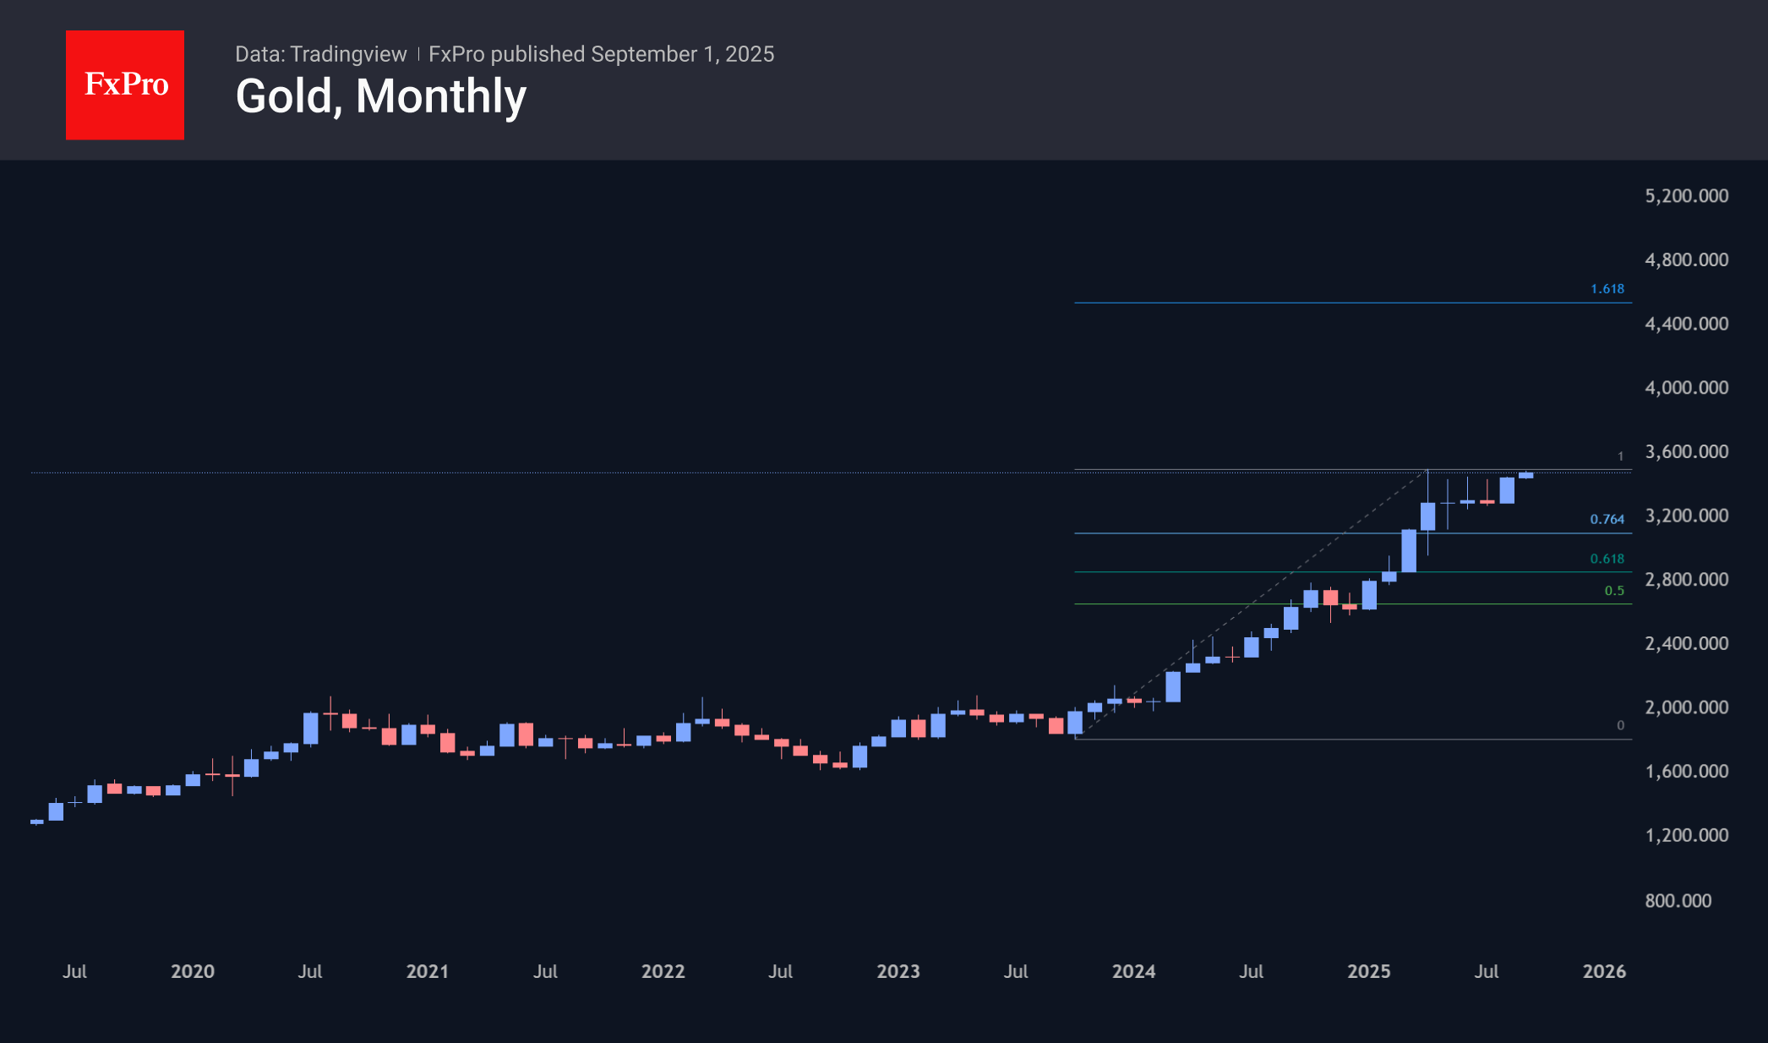
Task: Click "2024" on the time axis
Action: [1133, 972]
